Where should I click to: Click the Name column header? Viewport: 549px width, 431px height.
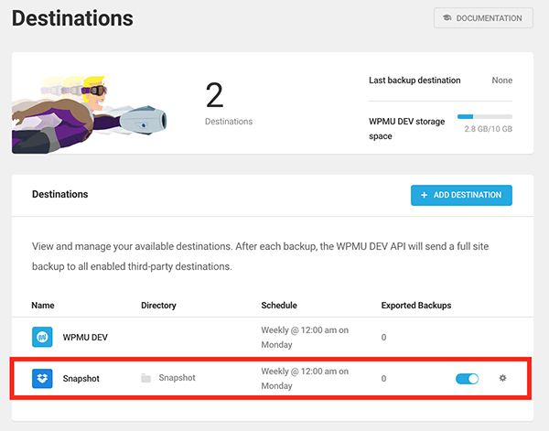tap(42, 305)
